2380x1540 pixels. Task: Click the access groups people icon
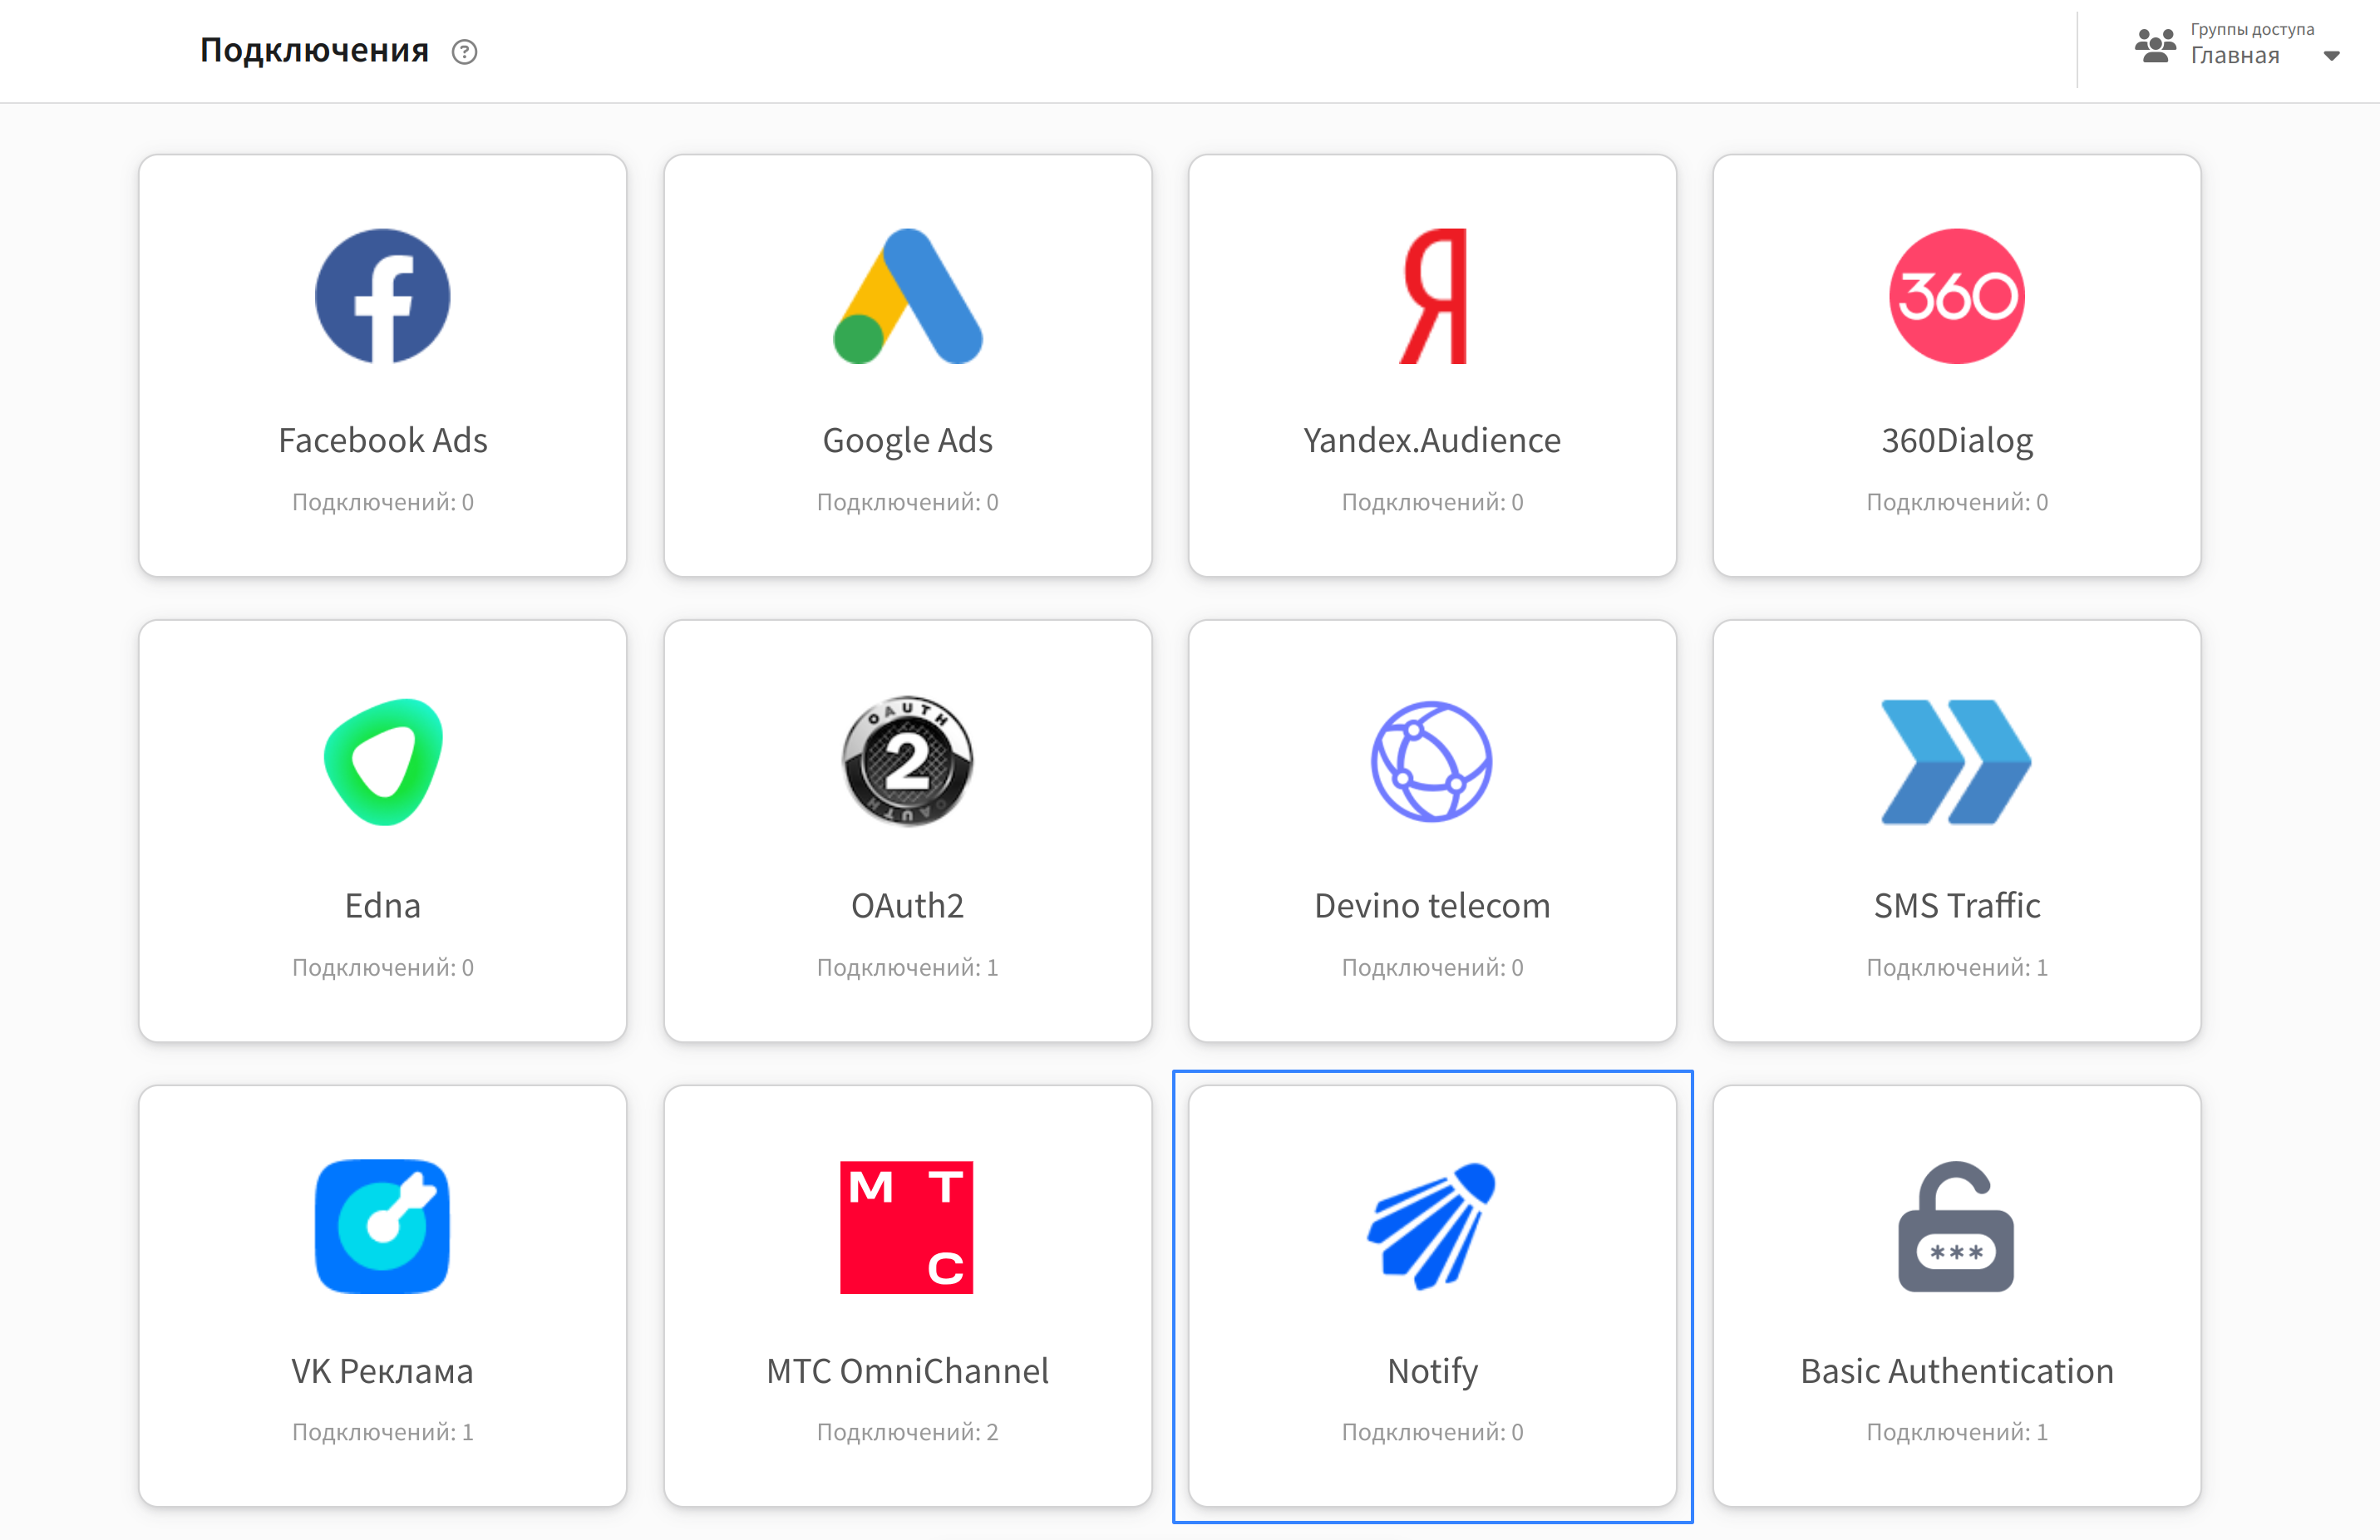pyautogui.click(x=2155, y=46)
